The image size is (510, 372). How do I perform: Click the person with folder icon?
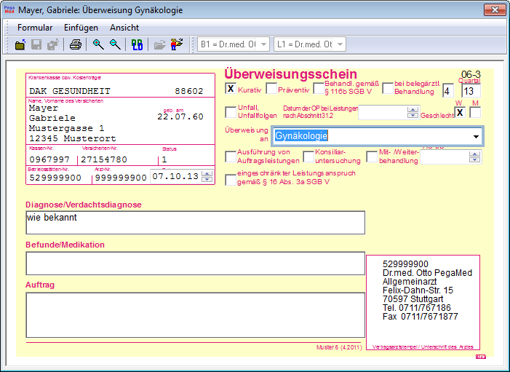(x=177, y=44)
